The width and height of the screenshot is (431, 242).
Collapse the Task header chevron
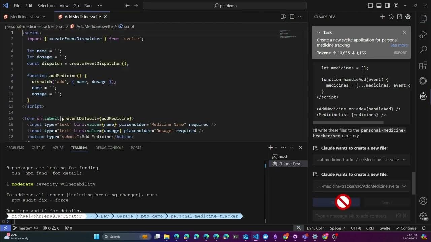pyautogui.click(x=319, y=32)
